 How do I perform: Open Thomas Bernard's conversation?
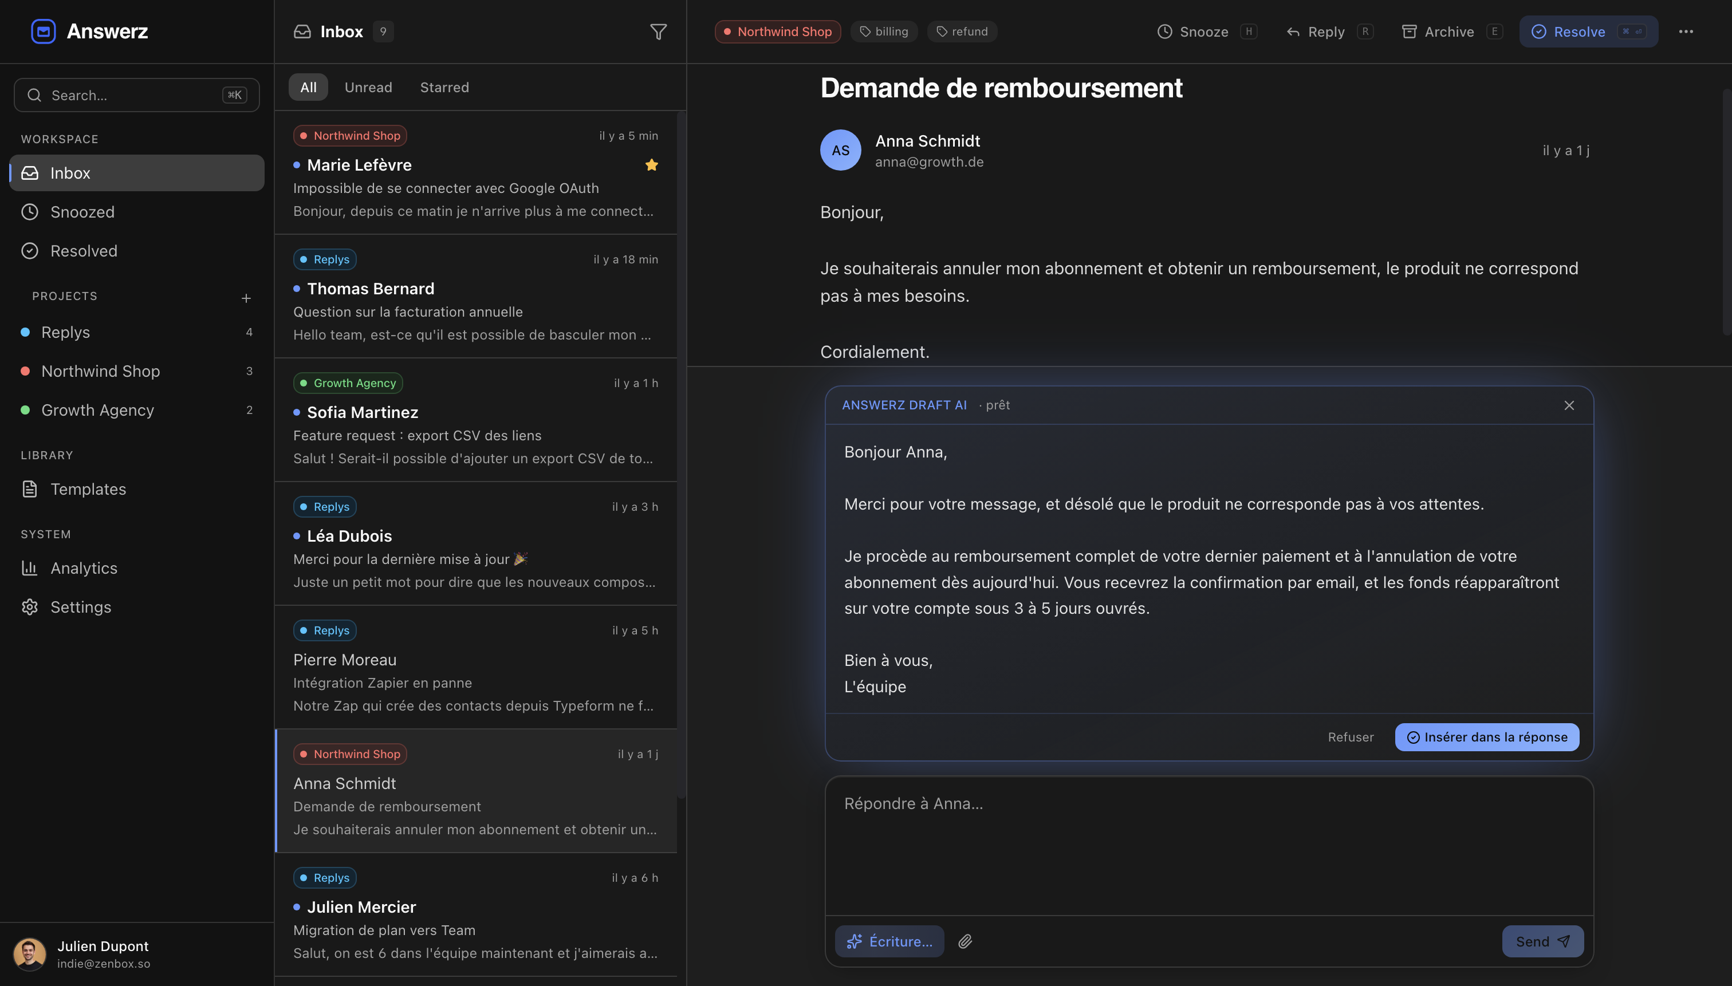pyautogui.click(x=475, y=297)
